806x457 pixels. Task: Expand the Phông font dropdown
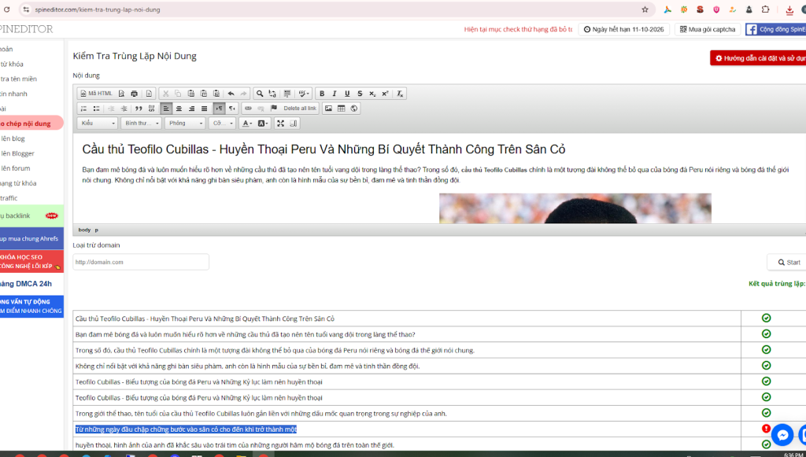(x=185, y=123)
